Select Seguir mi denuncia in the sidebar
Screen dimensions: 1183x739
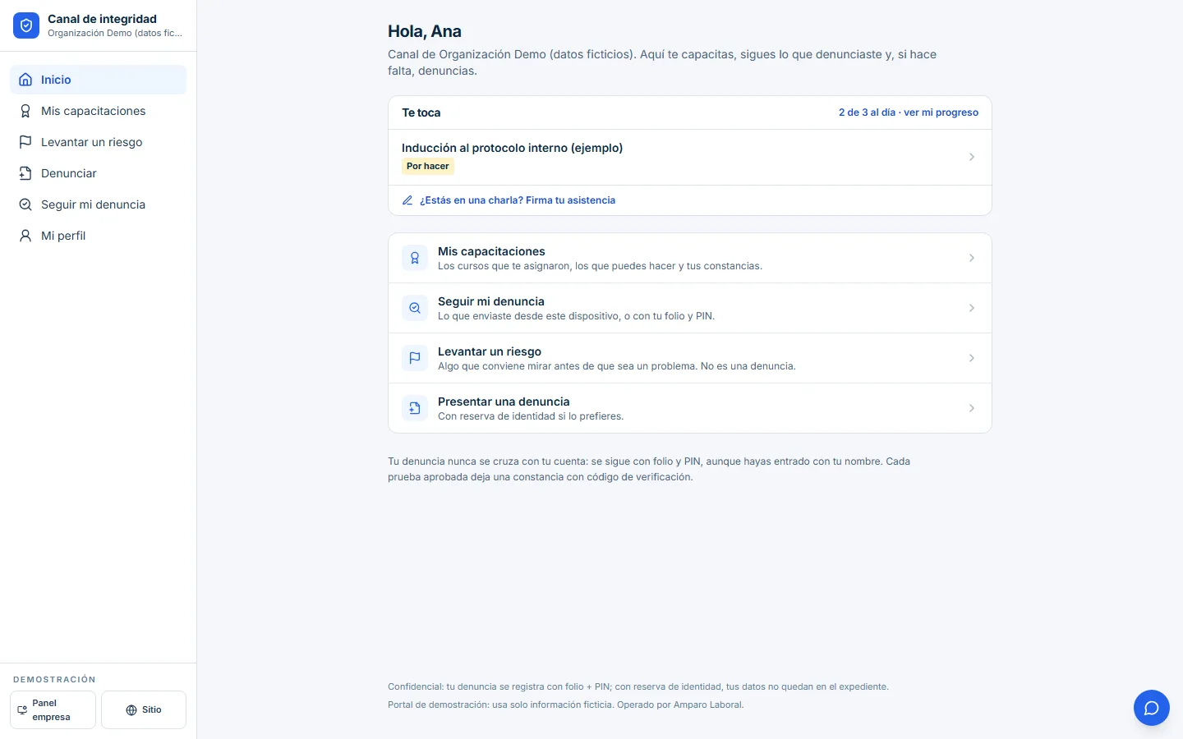coord(99,204)
